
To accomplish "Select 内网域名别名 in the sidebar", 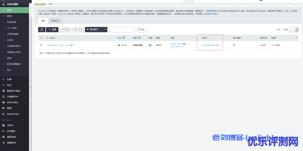I will (14, 46).
